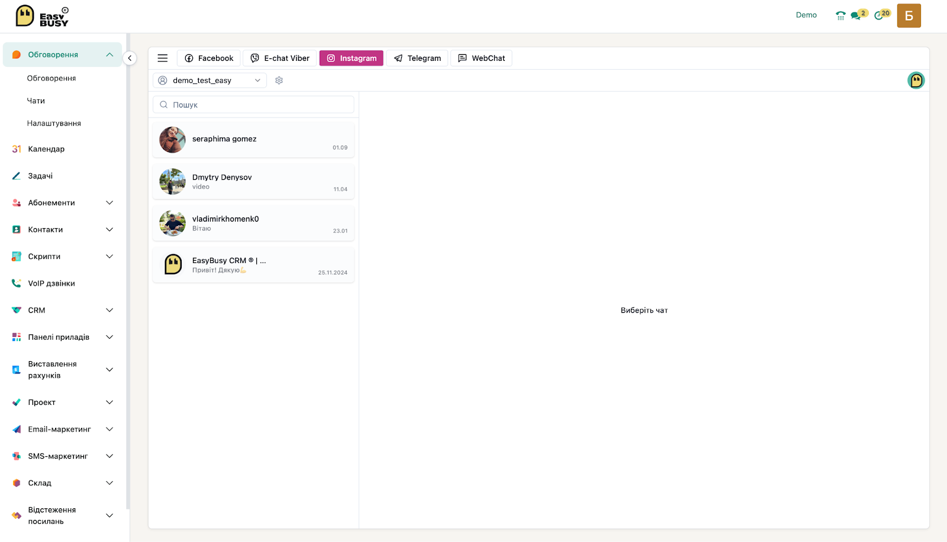947x542 pixels.
Task: Expand the Панелі приладів chevron
Action: click(109, 337)
